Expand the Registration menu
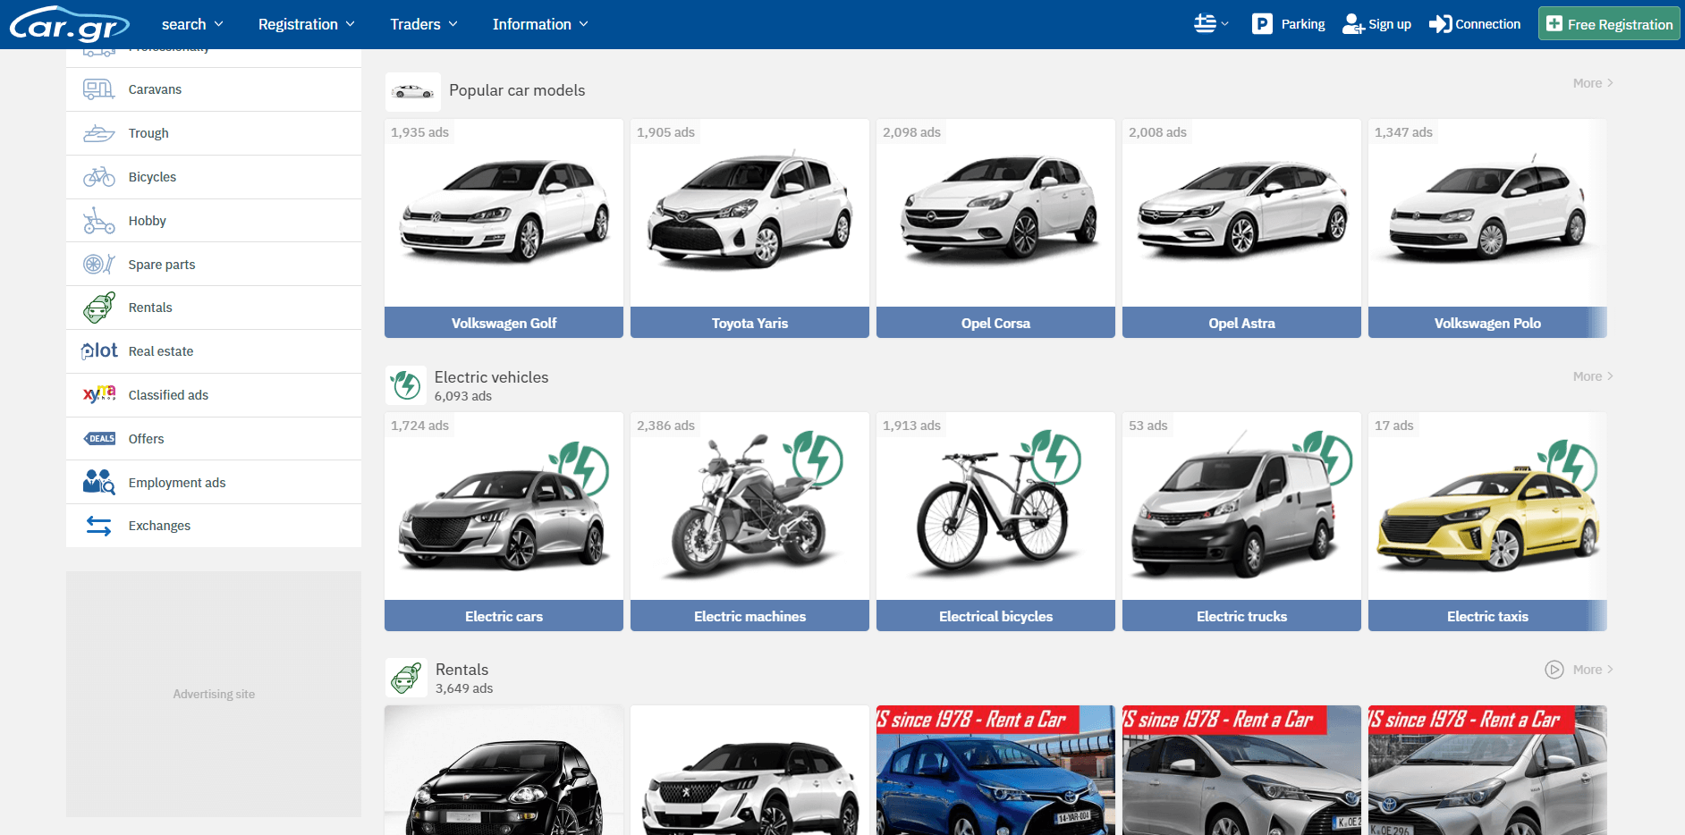 [307, 24]
